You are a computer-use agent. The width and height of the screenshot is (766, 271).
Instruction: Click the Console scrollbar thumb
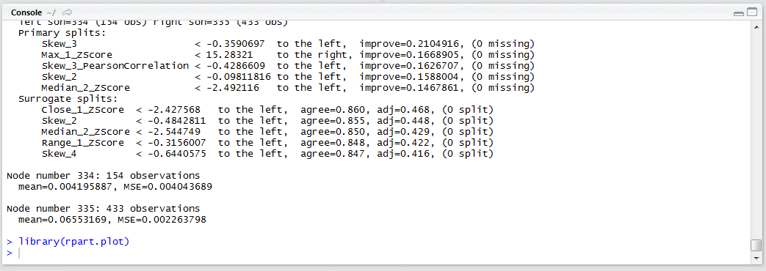756,245
